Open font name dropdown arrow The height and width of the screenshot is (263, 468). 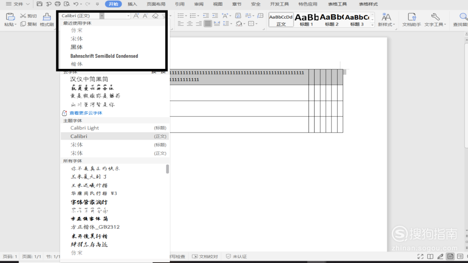102,16
